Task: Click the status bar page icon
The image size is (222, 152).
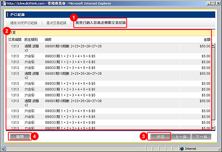Action: pyautogui.click(x=4, y=148)
